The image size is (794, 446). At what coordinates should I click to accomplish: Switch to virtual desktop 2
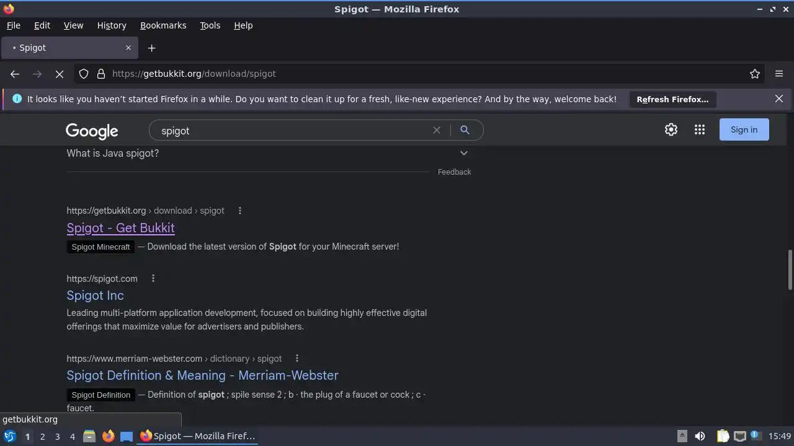pos(42,436)
